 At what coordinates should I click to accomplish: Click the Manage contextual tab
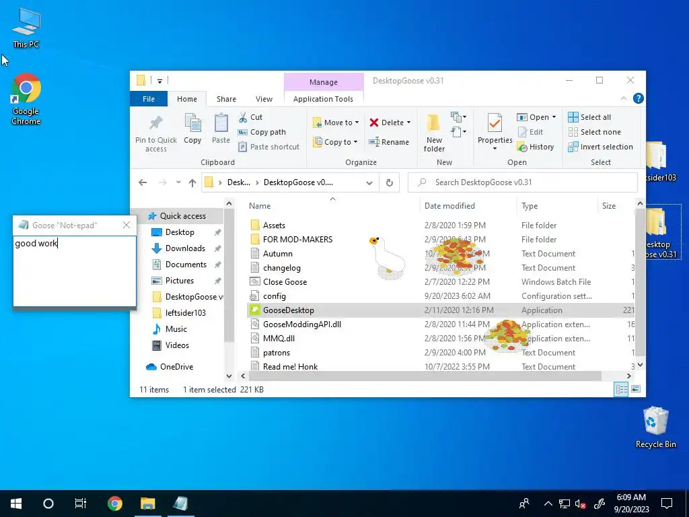coord(324,82)
